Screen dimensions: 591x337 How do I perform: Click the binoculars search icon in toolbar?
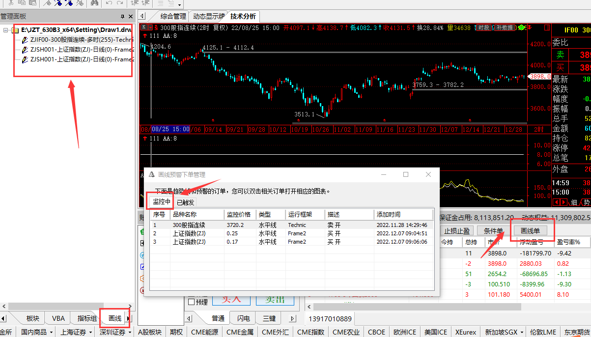94,3
